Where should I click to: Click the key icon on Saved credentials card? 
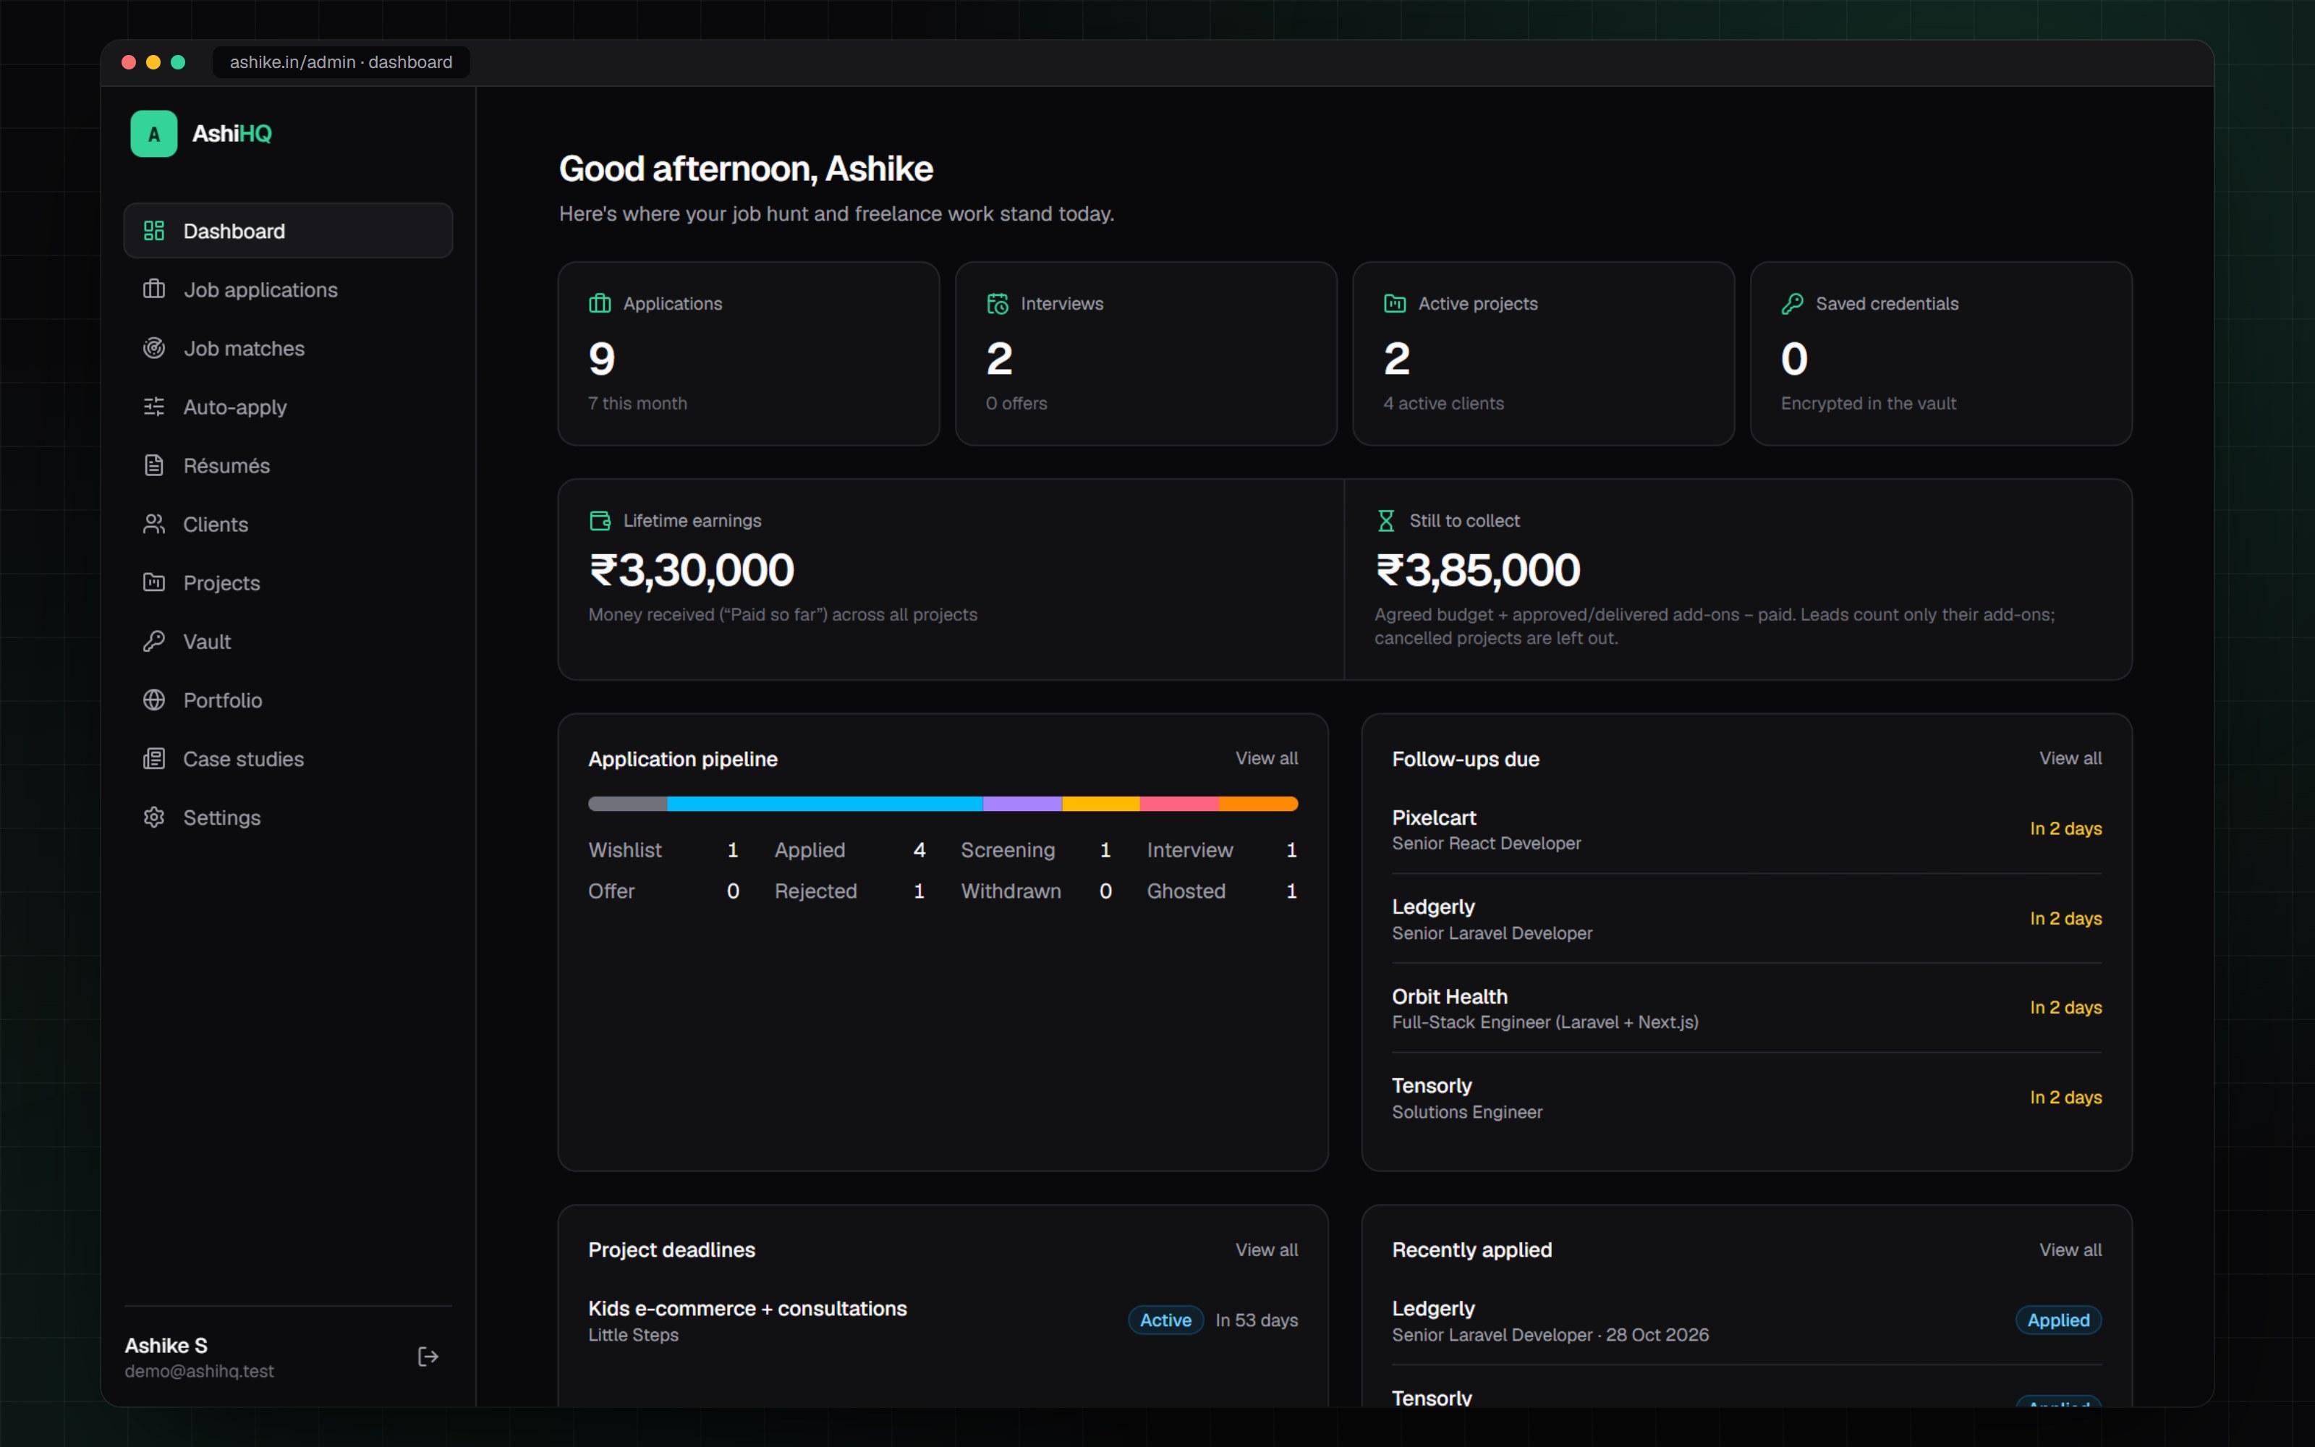coord(1793,303)
